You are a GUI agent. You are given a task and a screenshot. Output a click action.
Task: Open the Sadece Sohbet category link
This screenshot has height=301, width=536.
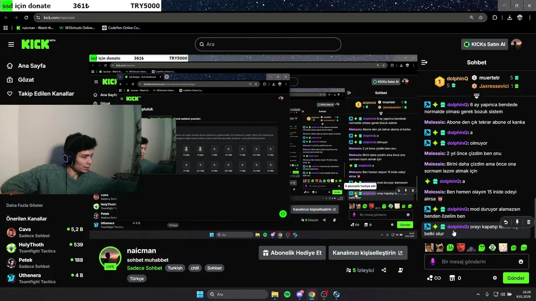coord(144,268)
